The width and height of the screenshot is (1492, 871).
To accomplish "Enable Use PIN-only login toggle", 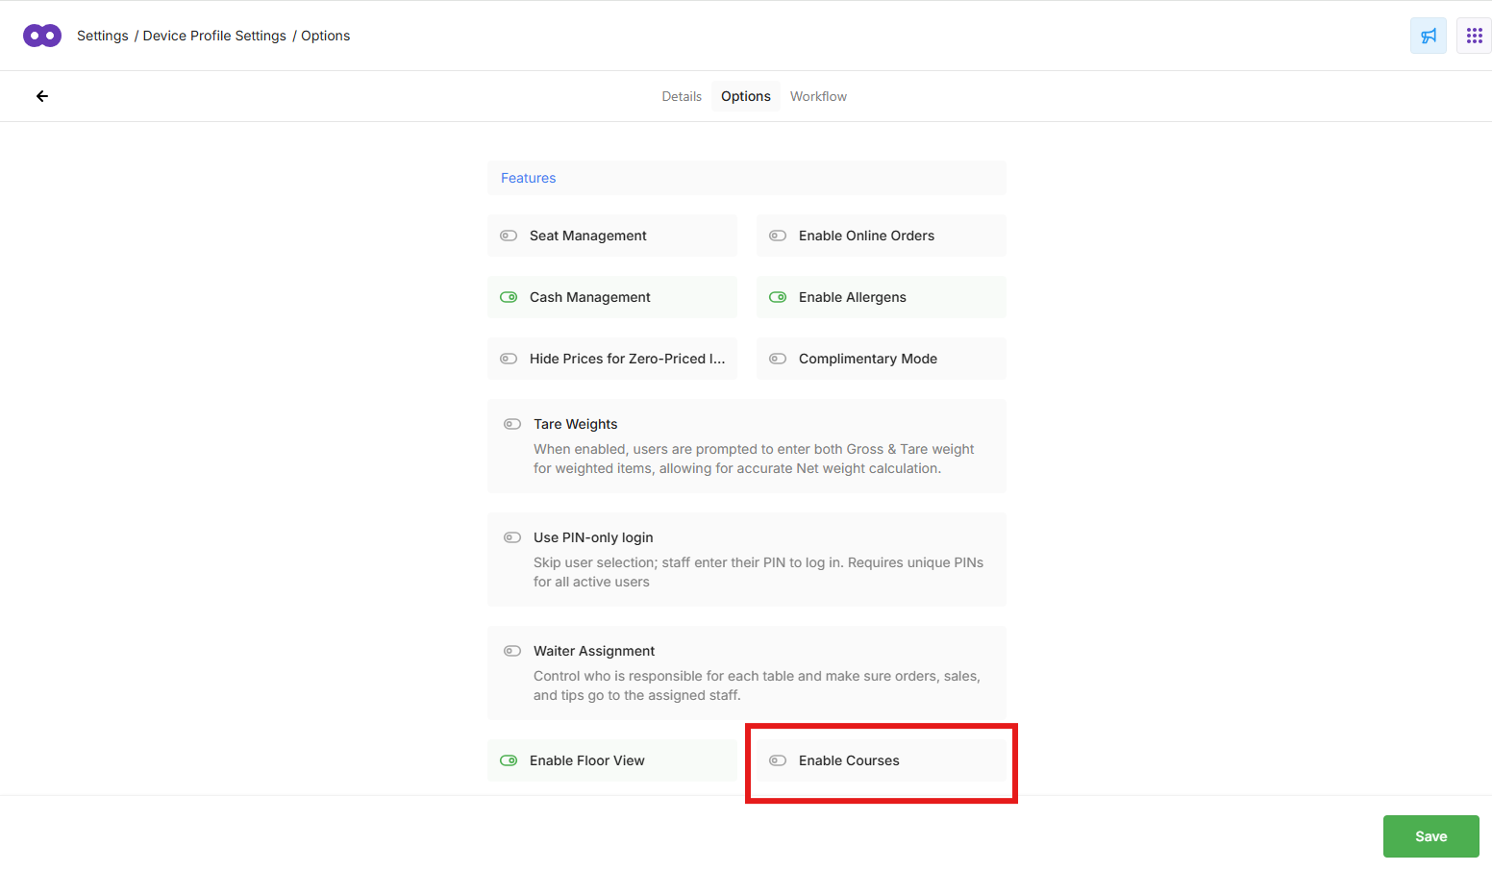I will pos(512,537).
